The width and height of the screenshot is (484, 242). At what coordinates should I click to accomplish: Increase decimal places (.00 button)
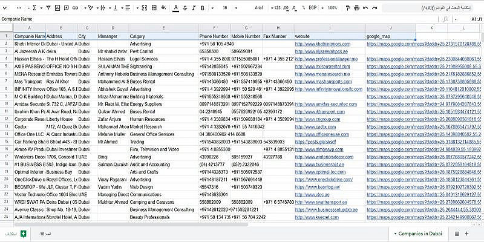click(x=286, y=8)
